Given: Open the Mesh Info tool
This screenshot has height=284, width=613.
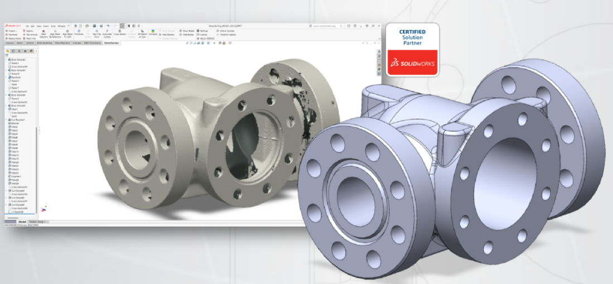Looking at the screenshot, I should (x=30, y=38).
